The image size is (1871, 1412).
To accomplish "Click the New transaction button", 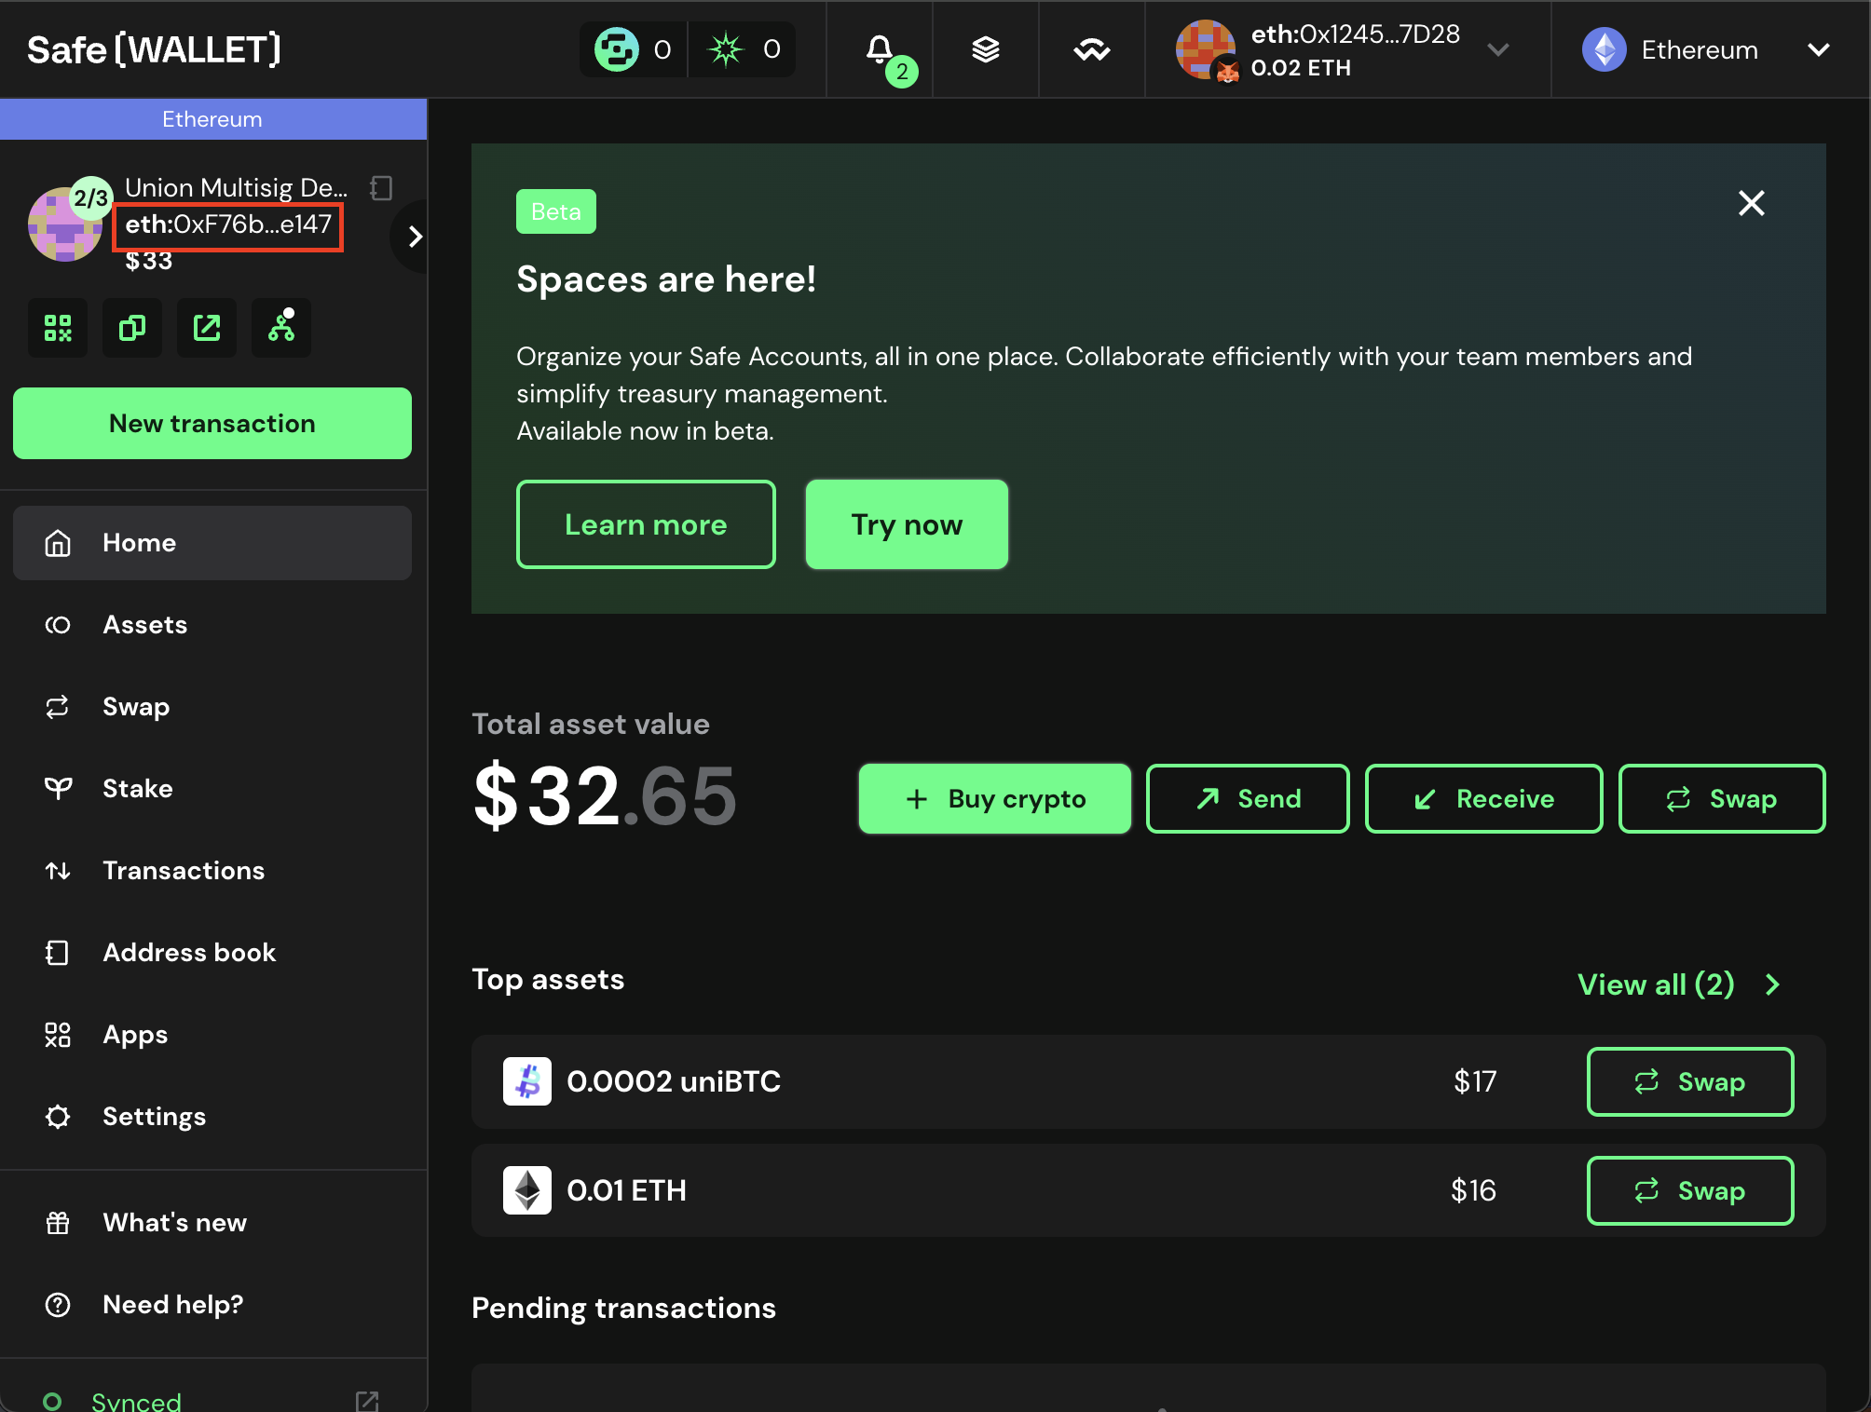I will tap(212, 423).
